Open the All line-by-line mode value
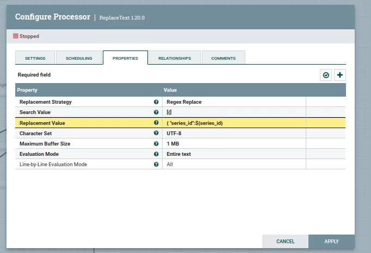The width and height of the screenshot is (371, 253). pyautogui.click(x=234, y=164)
